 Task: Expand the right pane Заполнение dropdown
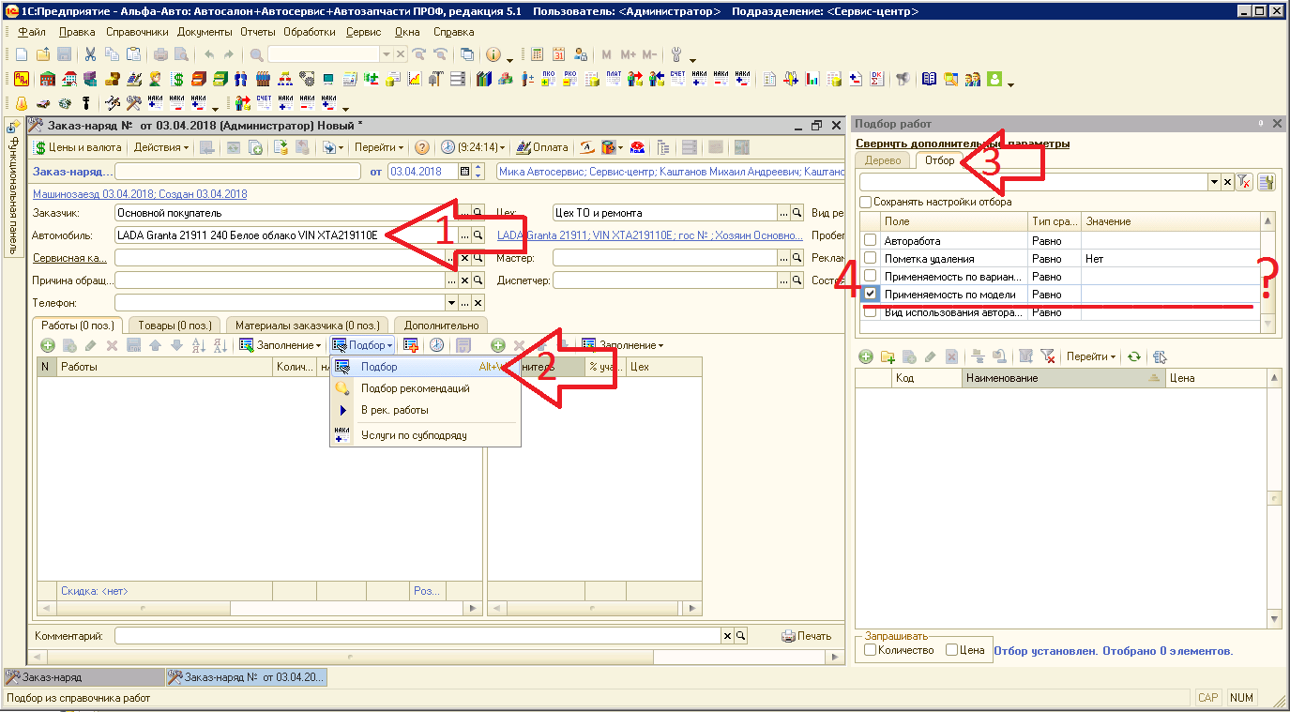[x=622, y=345]
